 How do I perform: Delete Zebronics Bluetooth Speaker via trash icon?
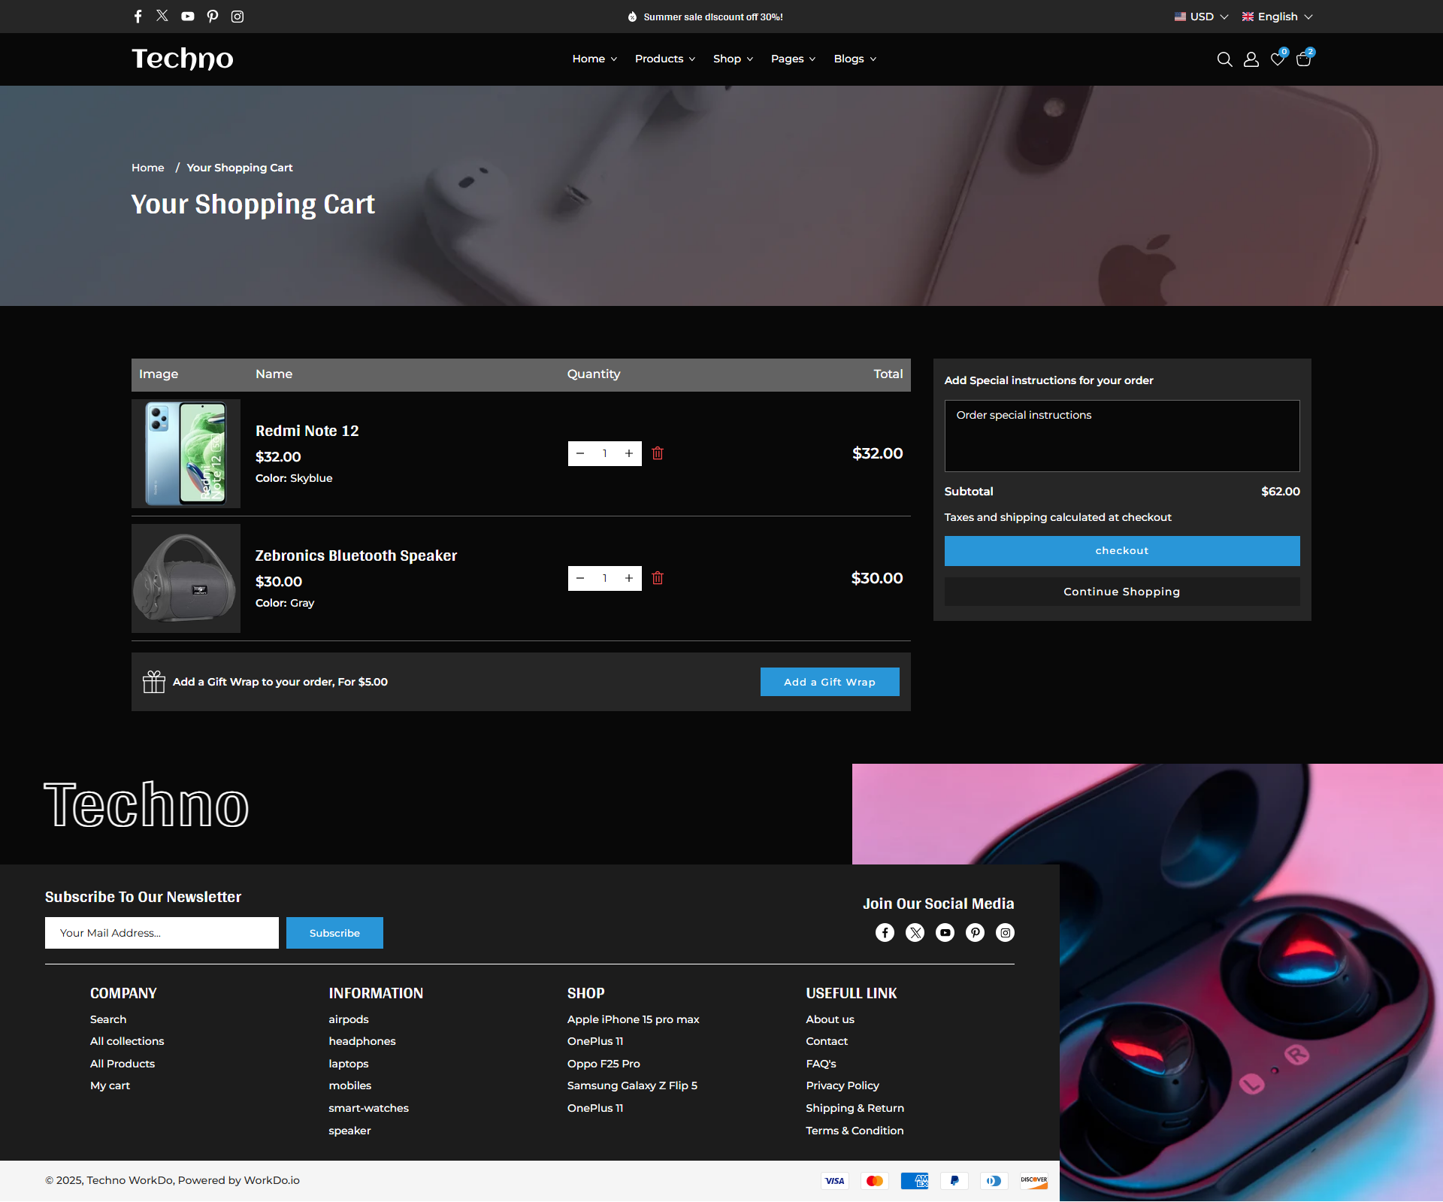658,578
